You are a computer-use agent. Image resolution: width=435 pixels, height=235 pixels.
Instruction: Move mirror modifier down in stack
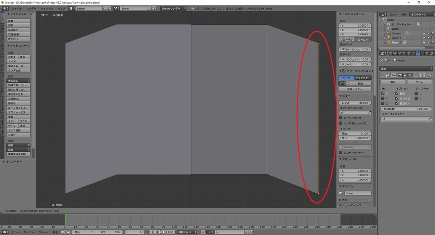point(425,75)
